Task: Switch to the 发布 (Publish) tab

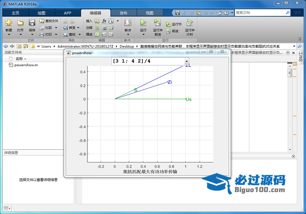Action: [123, 13]
